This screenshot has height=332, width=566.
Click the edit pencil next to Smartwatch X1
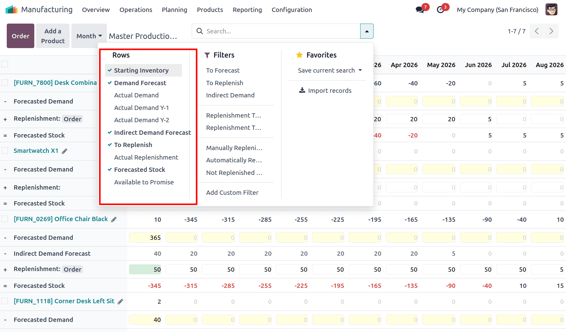point(65,151)
